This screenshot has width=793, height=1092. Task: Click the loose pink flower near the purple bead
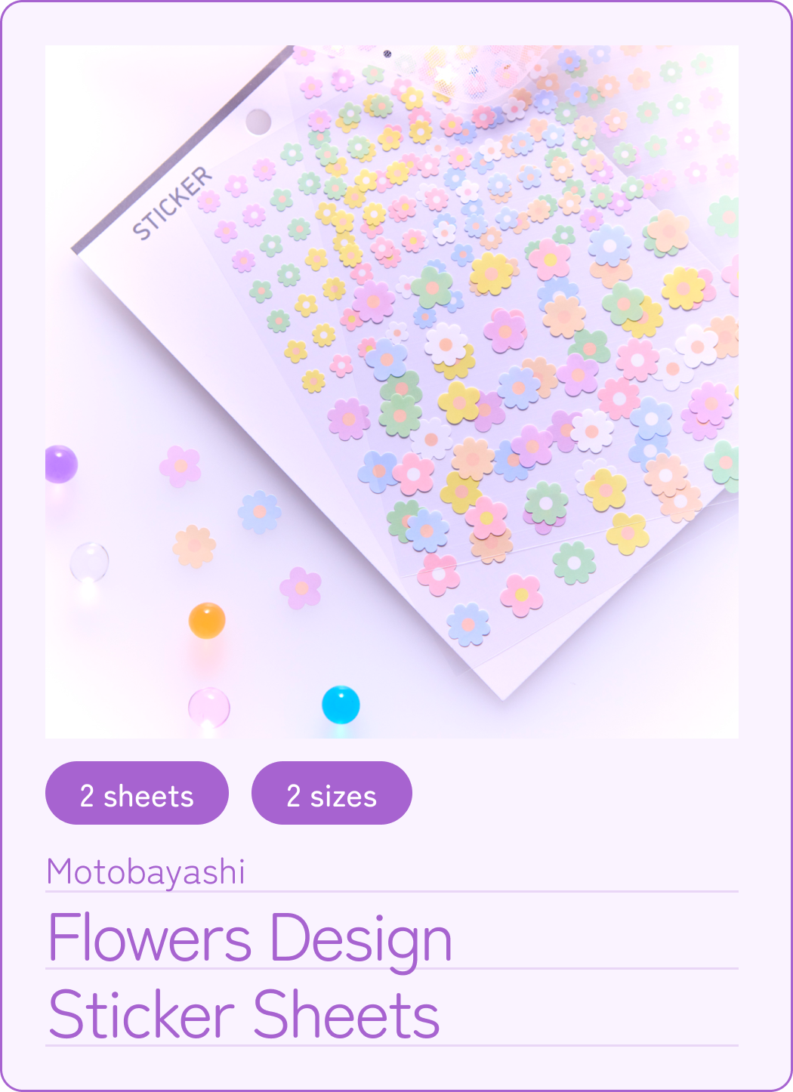(x=181, y=466)
